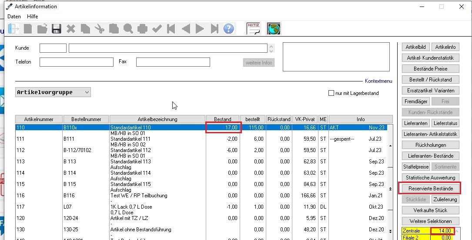
Task: Open Weitere Selektionen
Action: (x=431, y=221)
